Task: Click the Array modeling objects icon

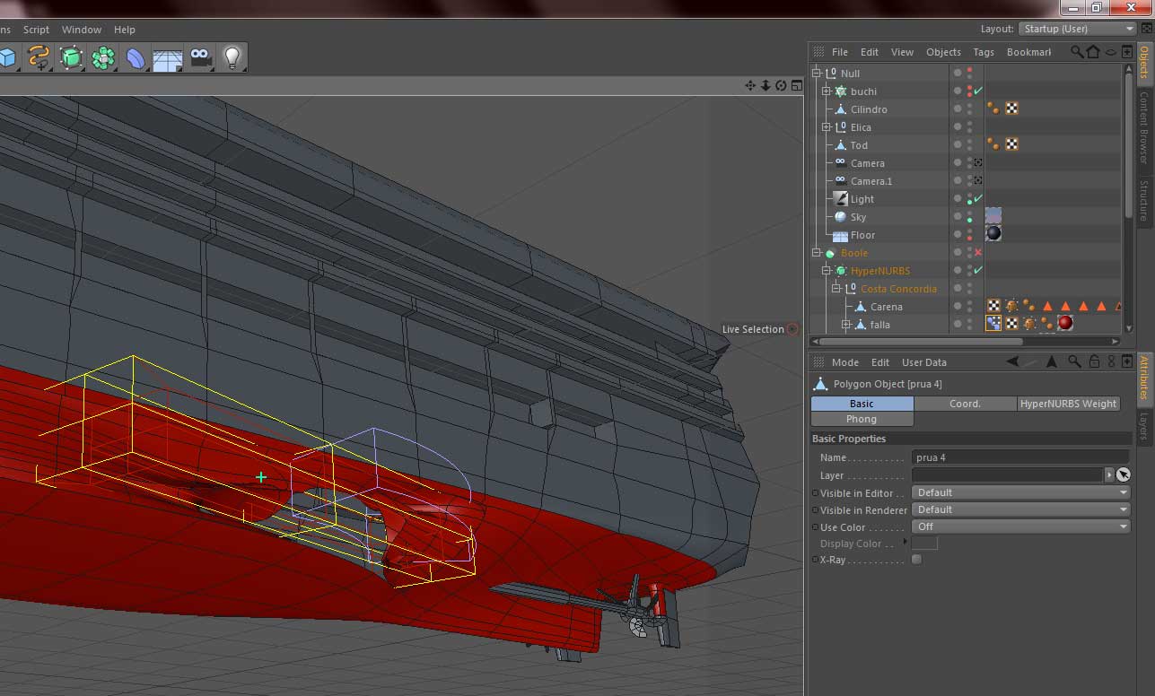Action: pos(103,58)
